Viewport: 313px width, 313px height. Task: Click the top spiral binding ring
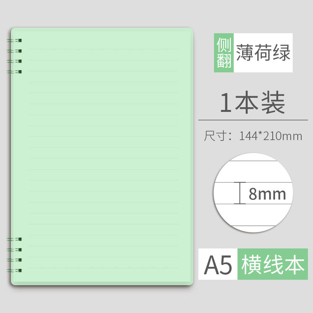(14, 41)
